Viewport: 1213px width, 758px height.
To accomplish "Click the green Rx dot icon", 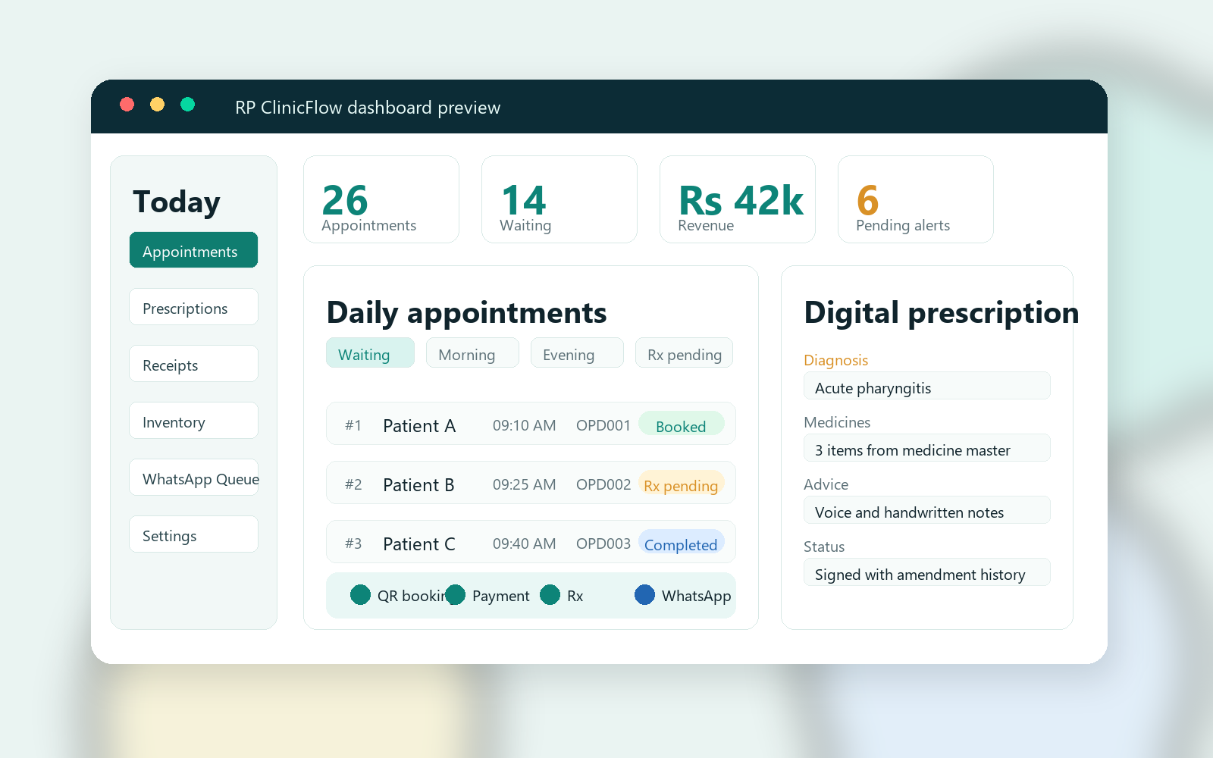I will 550,595.
